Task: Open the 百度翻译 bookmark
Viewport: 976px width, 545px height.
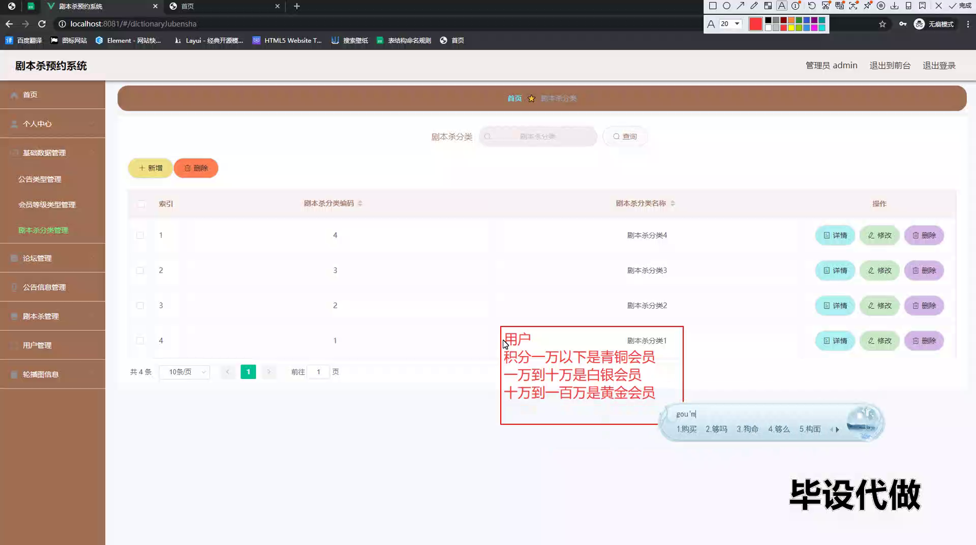Action: point(23,40)
